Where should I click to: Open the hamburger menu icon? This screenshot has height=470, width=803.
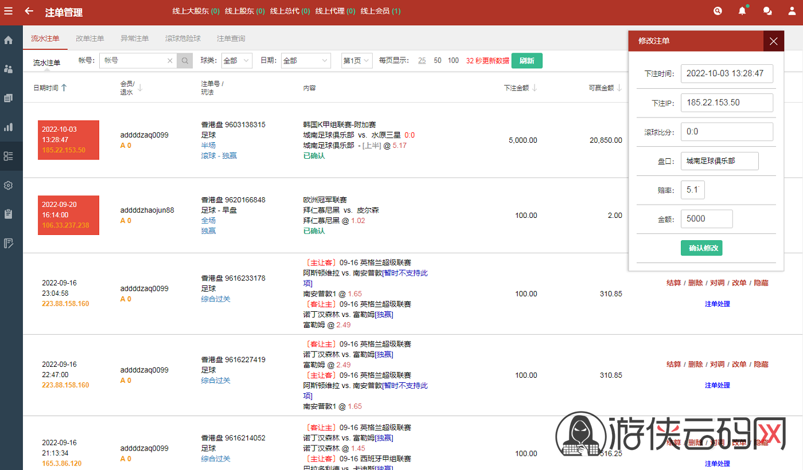(9, 11)
